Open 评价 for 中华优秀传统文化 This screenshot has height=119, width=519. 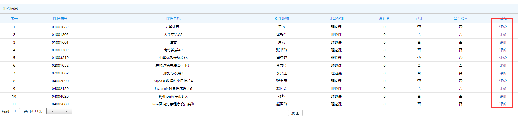coord(503,58)
